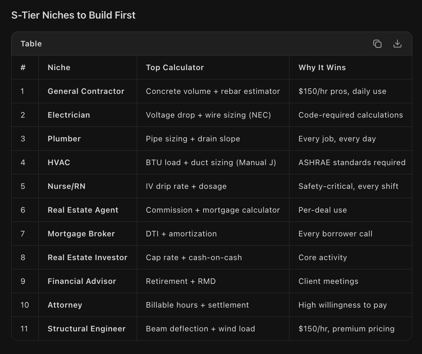
Task: Download the table via download icon
Action: coord(397,44)
